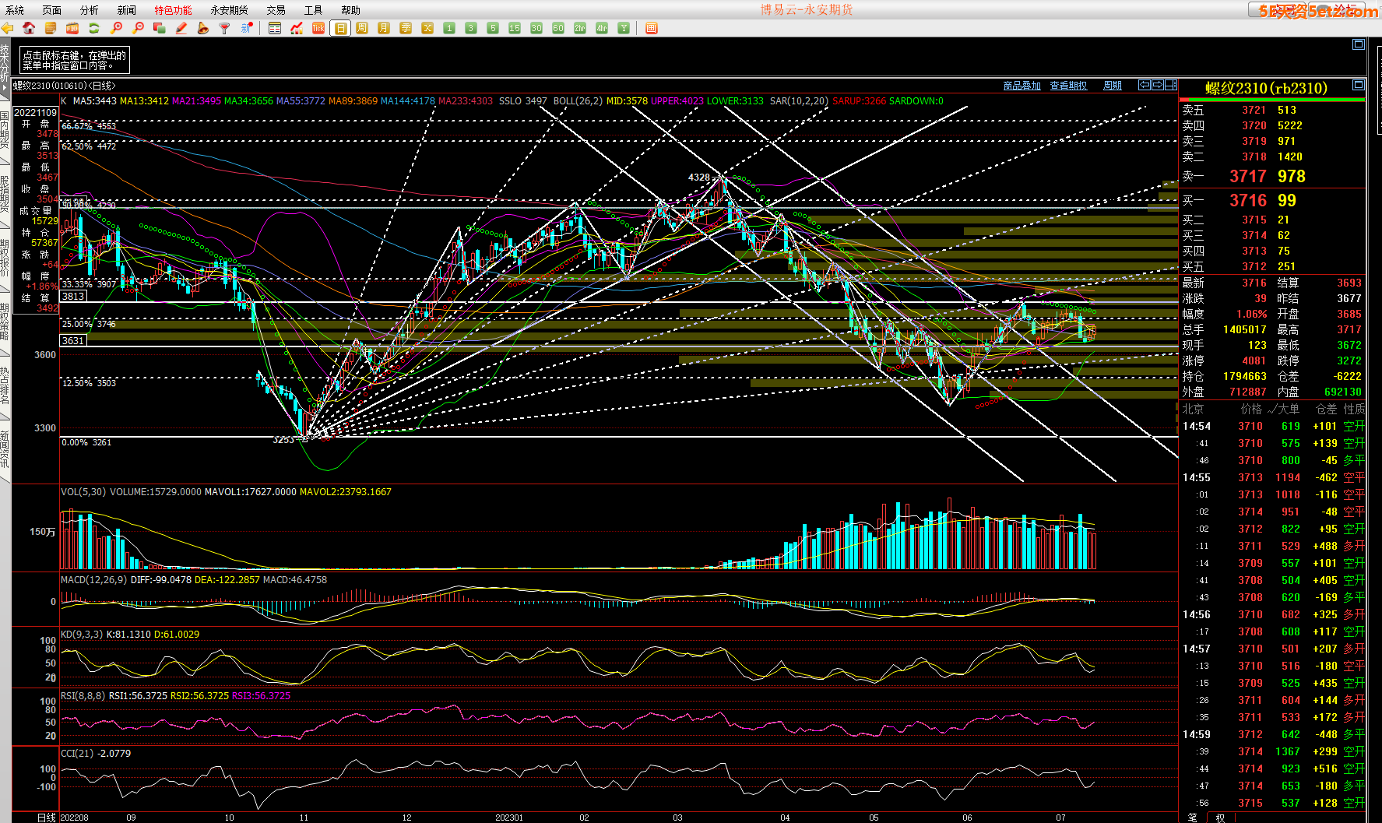
Task: Click the green Y period icon
Action: pos(624,28)
